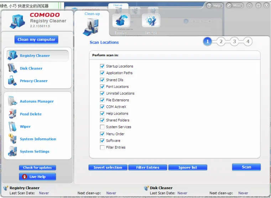The width and height of the screenshot is (271, 198).
Task: Click the System Information icon
Action: (12, 139)
